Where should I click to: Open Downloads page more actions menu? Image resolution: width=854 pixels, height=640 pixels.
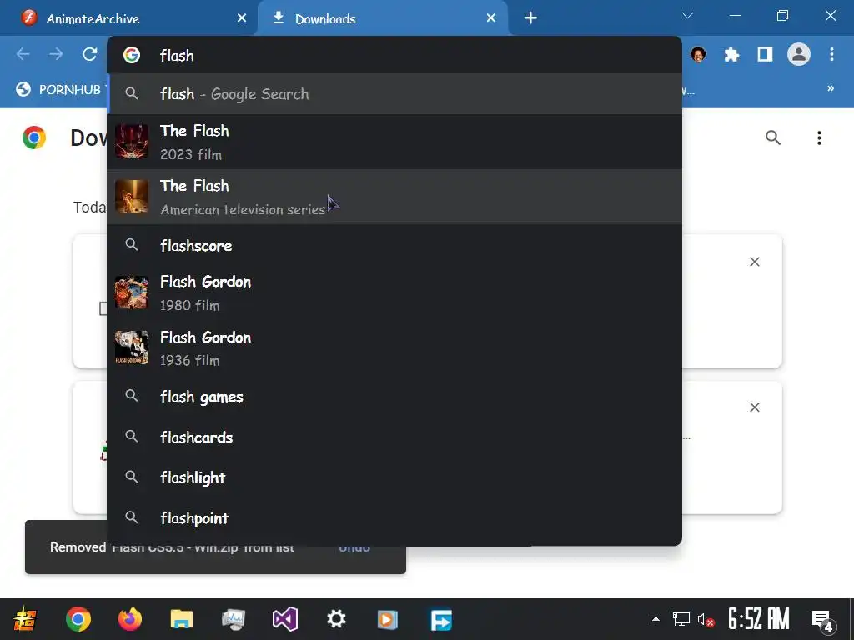pyautogui.click(x=819, y=137)
